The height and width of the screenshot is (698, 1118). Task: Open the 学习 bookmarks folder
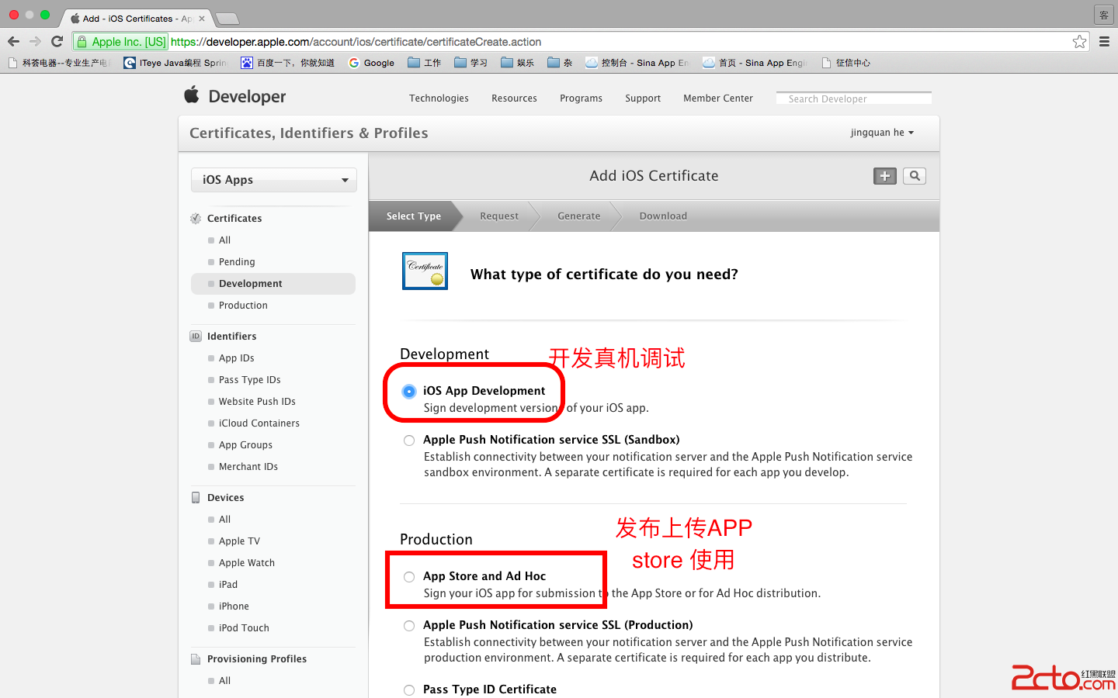tap(470, 63)
